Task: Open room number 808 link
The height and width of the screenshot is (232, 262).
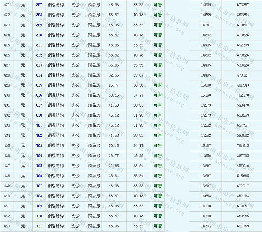Action: pyautogui.click(x=39, y=15)
